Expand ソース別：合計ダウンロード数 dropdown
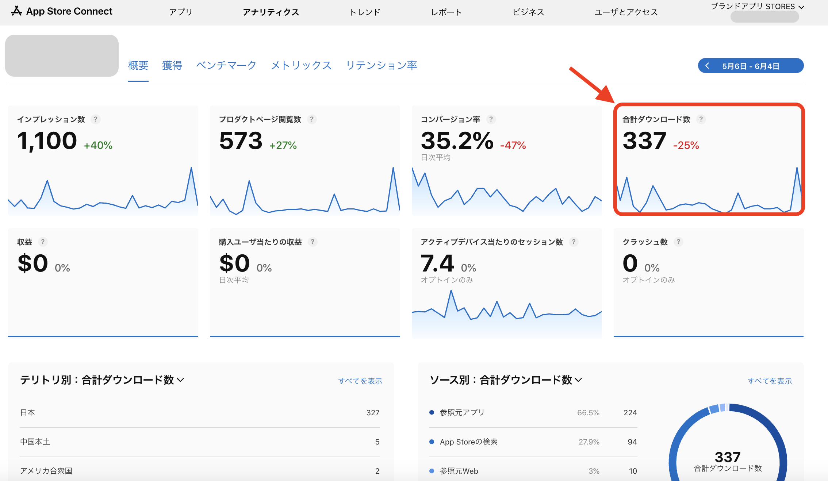This screenshot has height=481, width=828. (x=506, y=380)
